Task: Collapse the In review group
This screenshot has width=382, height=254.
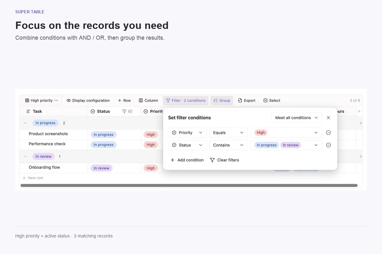Action: 25,157
